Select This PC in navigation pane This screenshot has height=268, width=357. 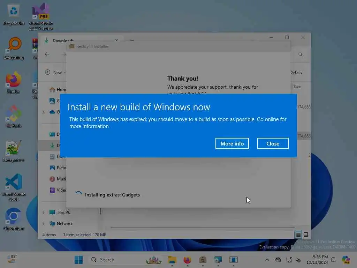(x=60, y=213)
